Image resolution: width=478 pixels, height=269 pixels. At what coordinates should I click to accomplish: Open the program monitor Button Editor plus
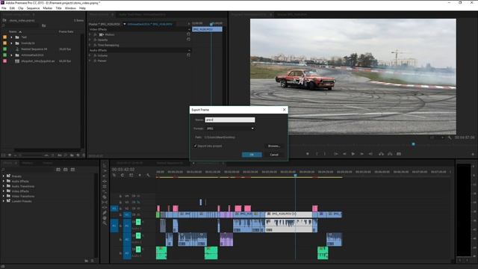pyautogui.click(x=473, y=155)
